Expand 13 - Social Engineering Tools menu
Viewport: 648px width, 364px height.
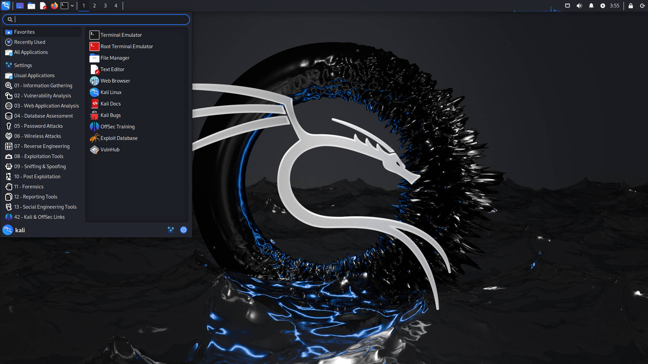(46, 206)
